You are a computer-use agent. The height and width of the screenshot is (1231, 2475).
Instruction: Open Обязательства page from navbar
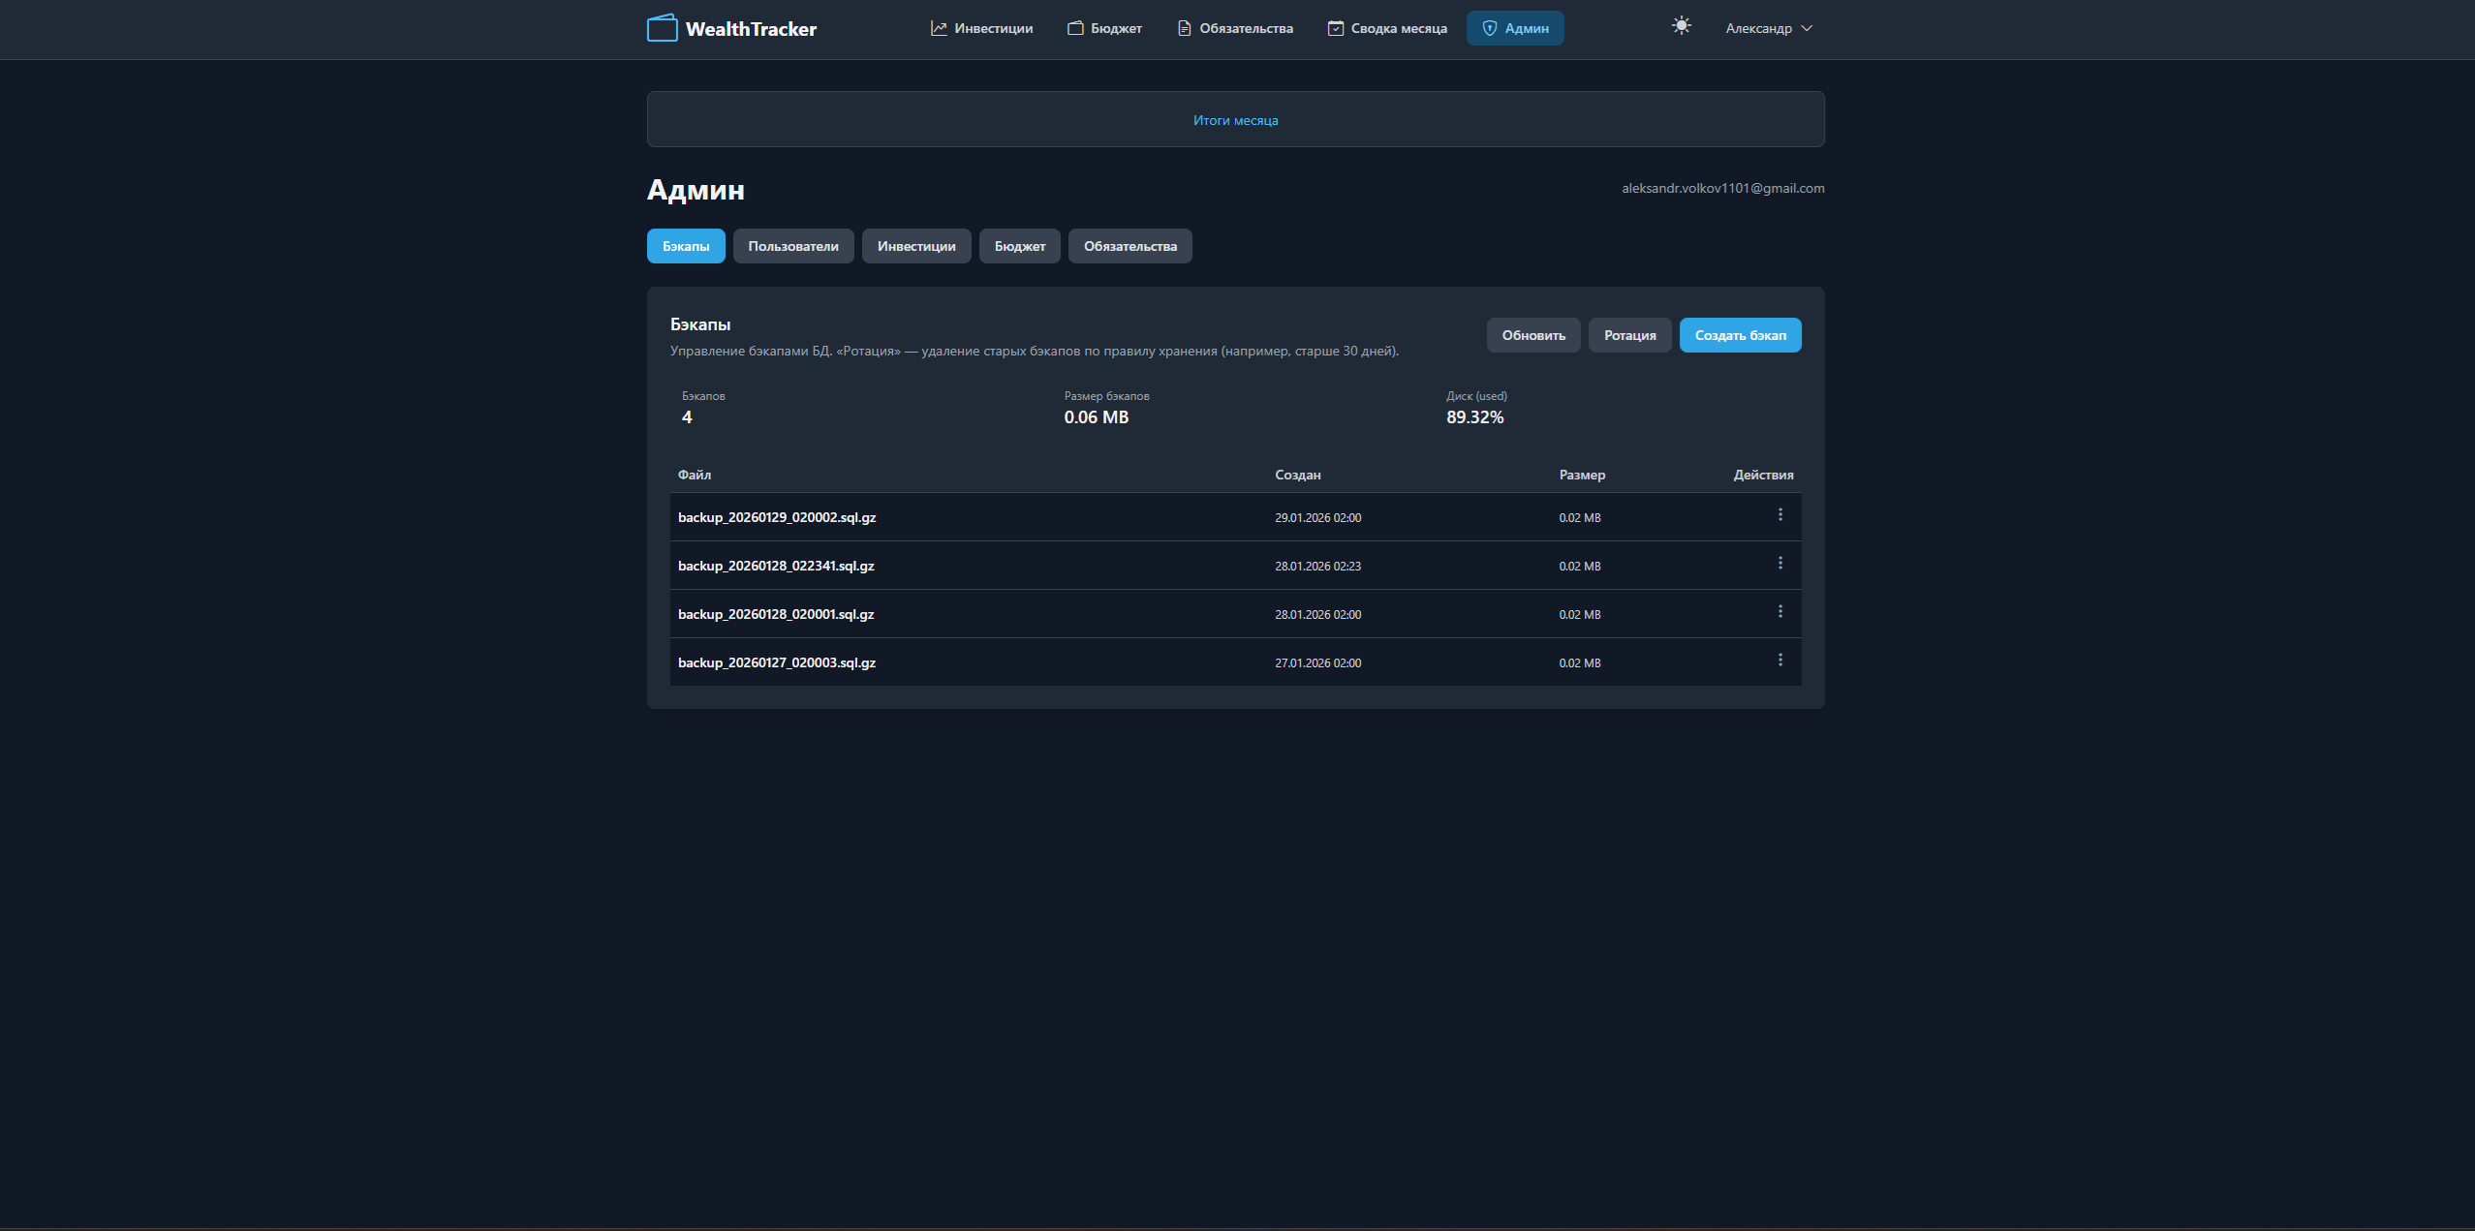tap(1235, 28)
